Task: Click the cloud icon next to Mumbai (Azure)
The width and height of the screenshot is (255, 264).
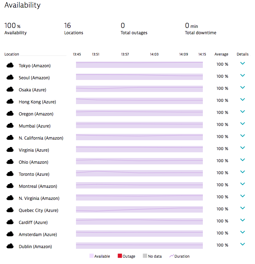Action: [10, 125]
